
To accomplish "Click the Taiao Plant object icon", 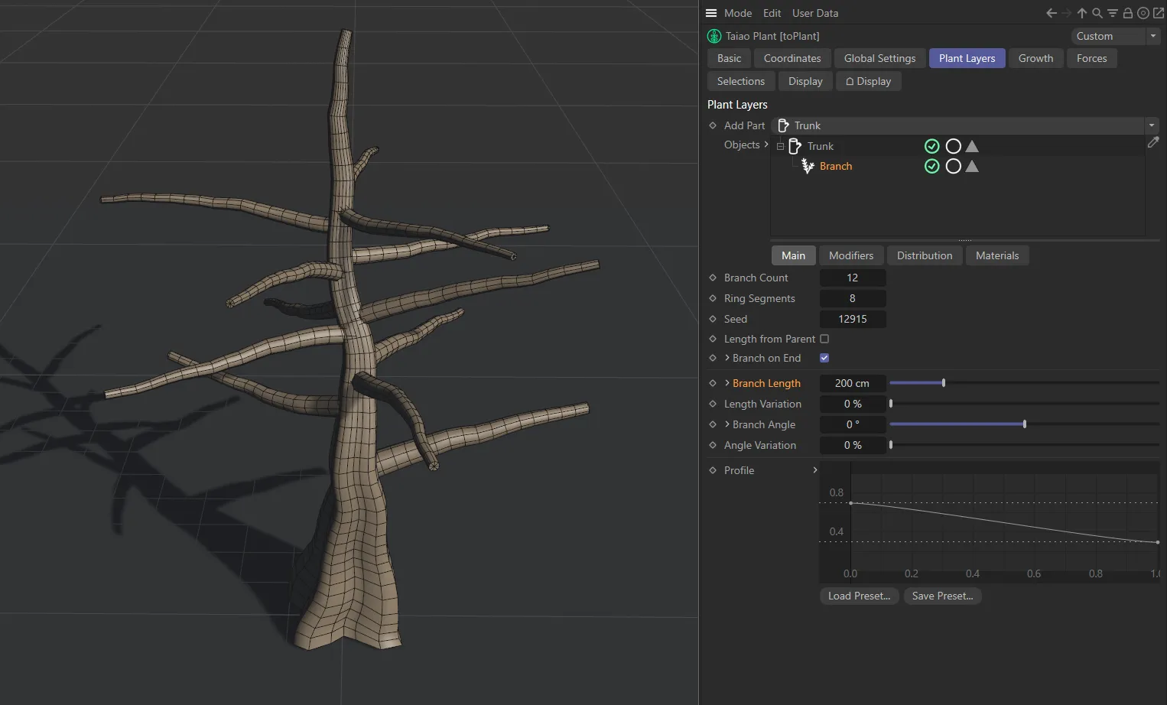I will pos(714,36).
